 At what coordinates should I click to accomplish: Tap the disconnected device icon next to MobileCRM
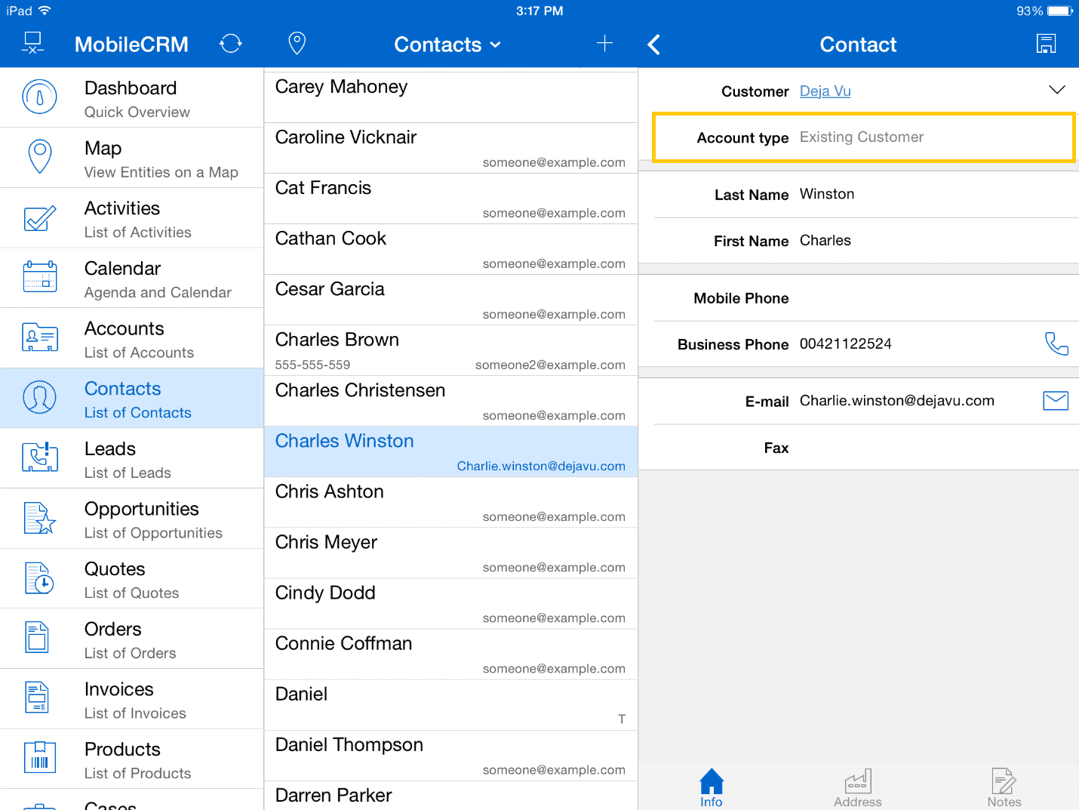[x=32, y=43]
